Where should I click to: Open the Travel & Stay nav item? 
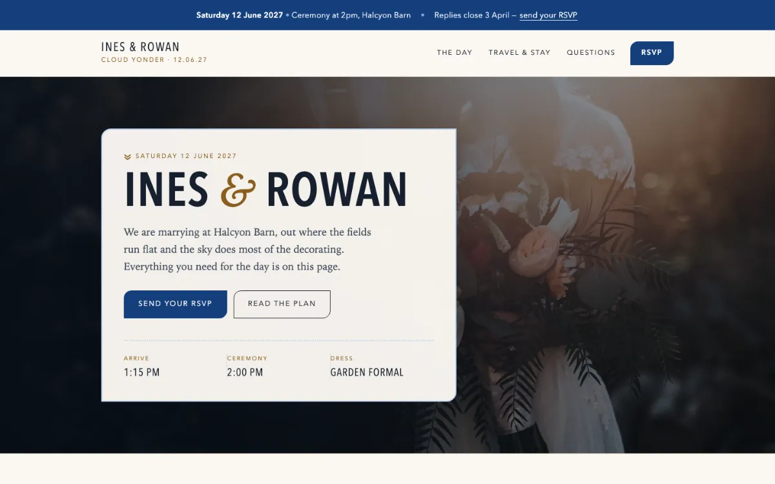pos(519,53)
